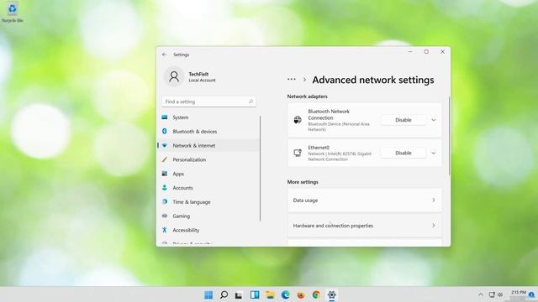The height and width of the screenshot is (302, 538).
Task: Click the Advanced network settings page title
Action: pyautogui.click(x=373, y=80)
